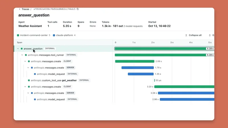
Task: Click the trace ID af95362a4336cf6d52ed0d62cc74bdc5
Action: pyautogui.click(x=54, y=9)
